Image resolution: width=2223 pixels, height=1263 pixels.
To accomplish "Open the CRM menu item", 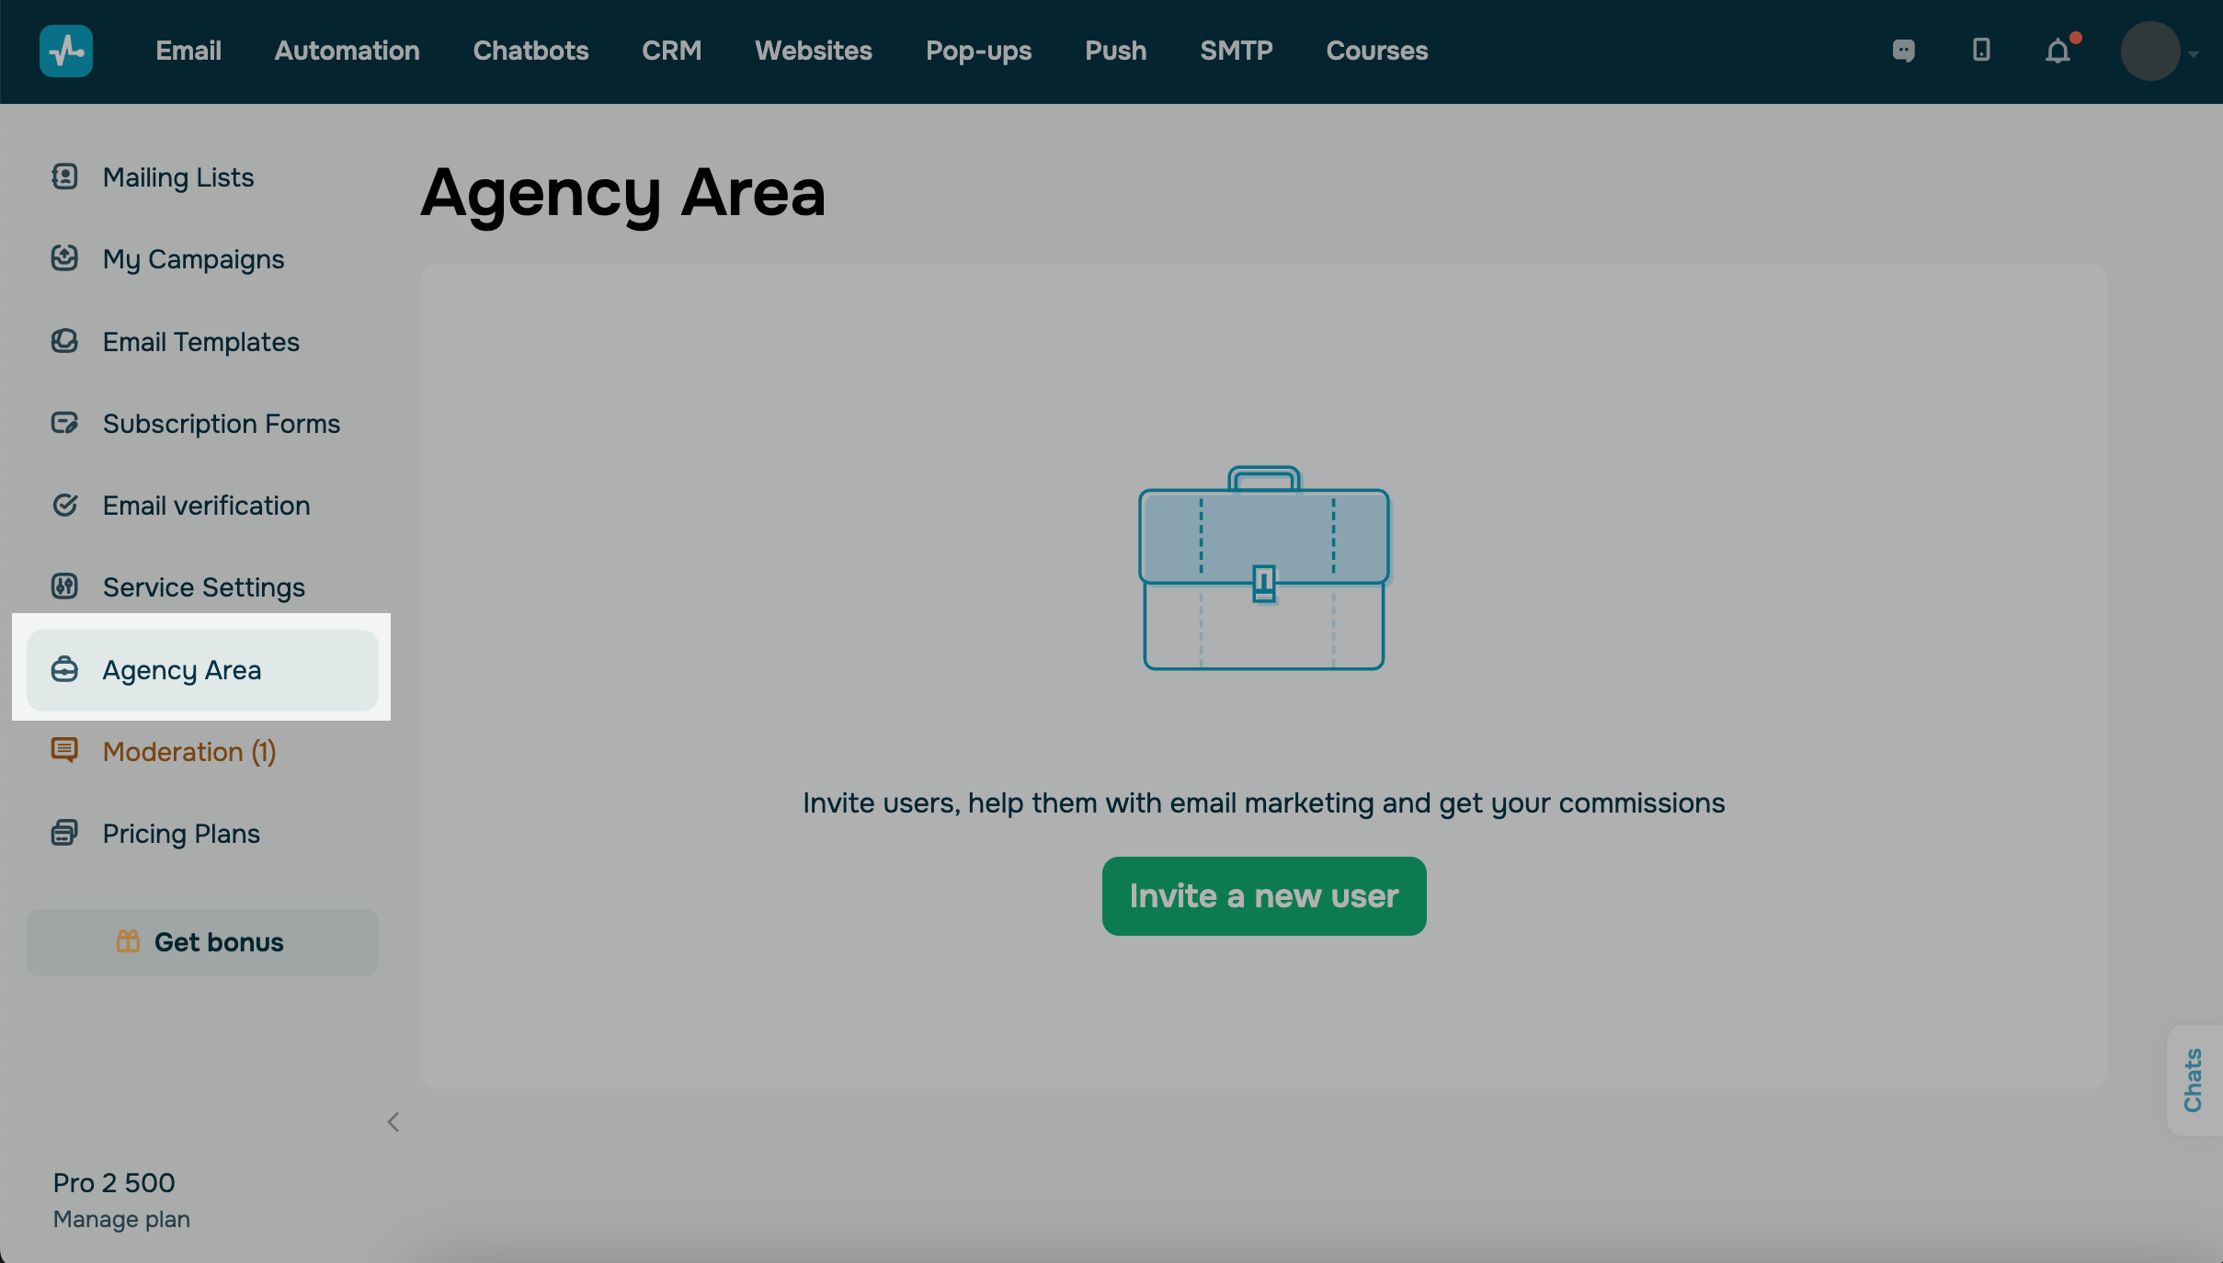I will (671, 51).
